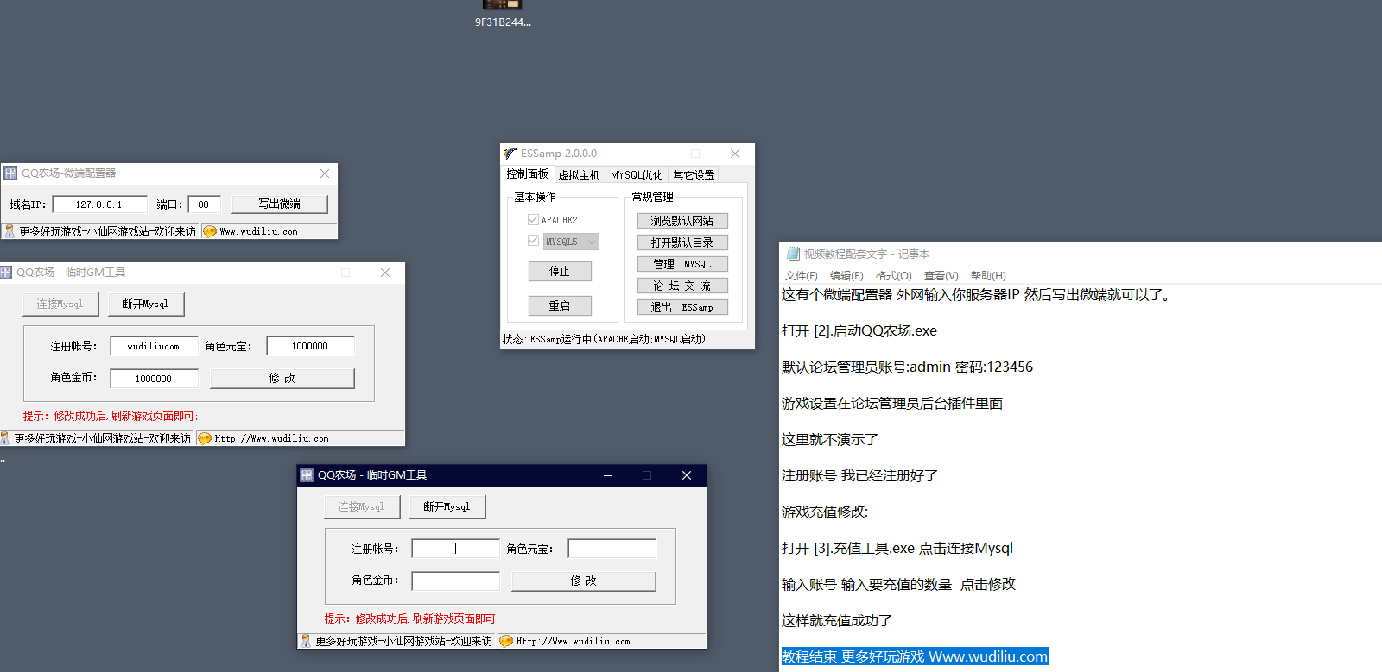Click Www.wudiliu.com text in 微端配置器 status bar
1382x672 pixels.
coord(258,232)
